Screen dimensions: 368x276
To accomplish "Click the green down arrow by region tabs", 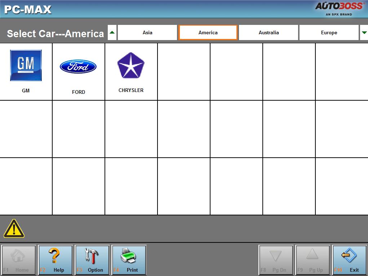I will (x=364, y=32).
